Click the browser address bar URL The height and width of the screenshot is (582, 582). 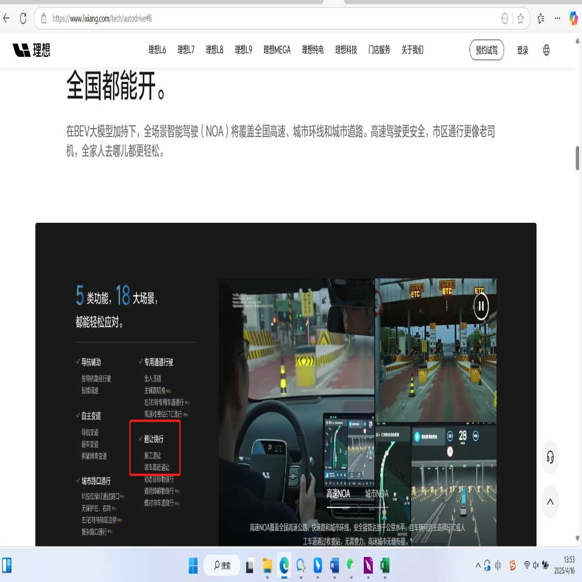click(x=102, y=18)
